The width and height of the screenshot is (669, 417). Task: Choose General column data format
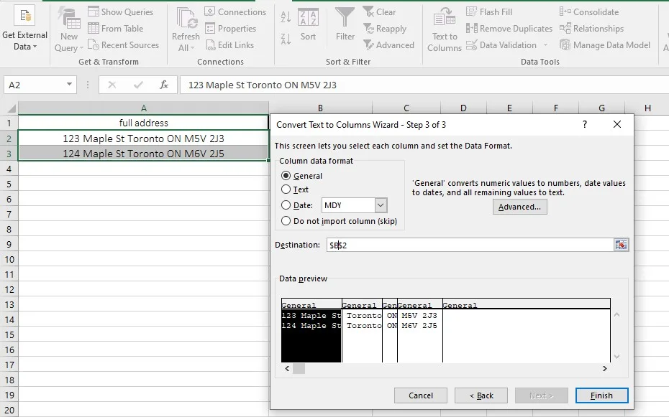tap(286, 175)
